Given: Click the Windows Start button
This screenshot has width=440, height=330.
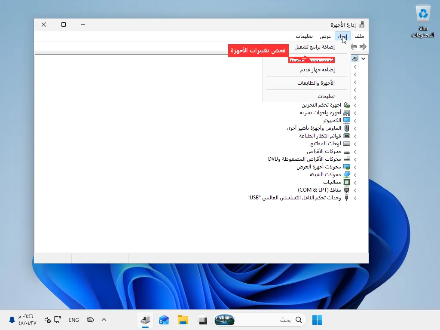Looking at the screenshot, I should [318, 320].
